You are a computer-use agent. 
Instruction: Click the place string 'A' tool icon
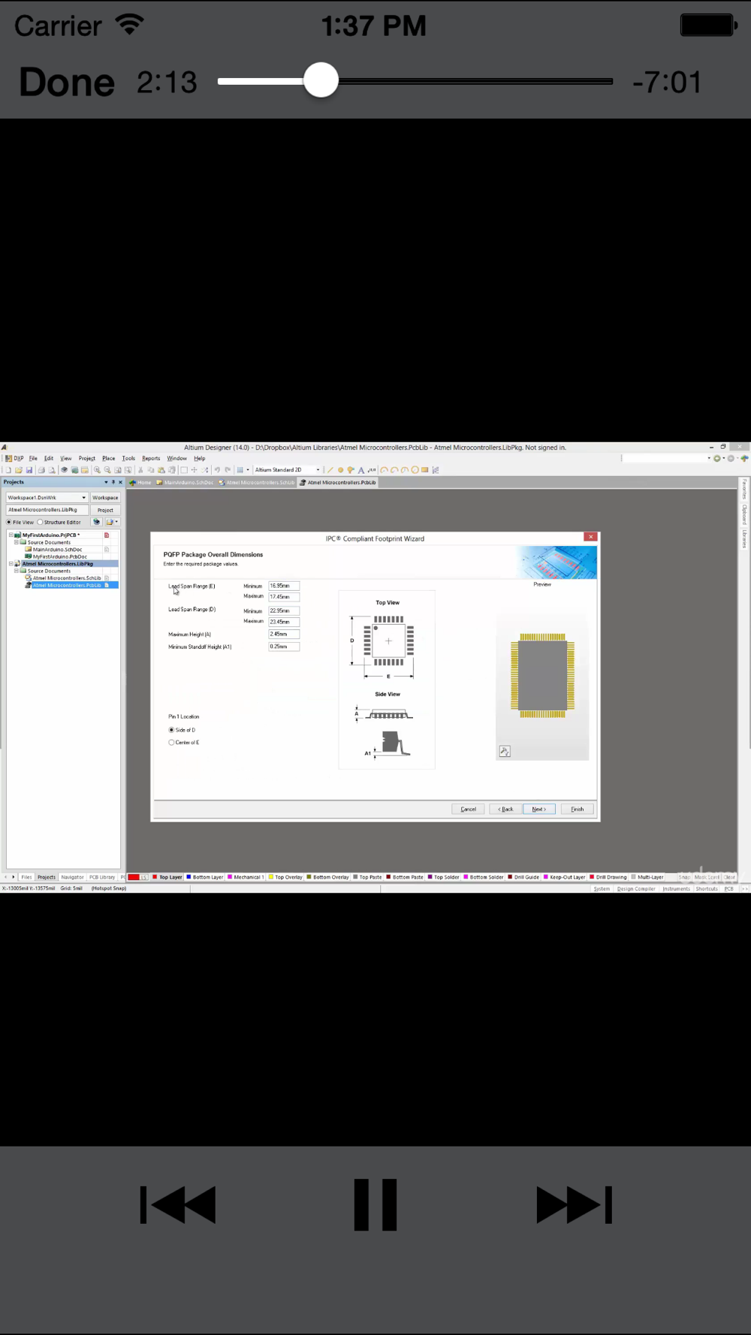pyautogui.click(x=361, y=470)
